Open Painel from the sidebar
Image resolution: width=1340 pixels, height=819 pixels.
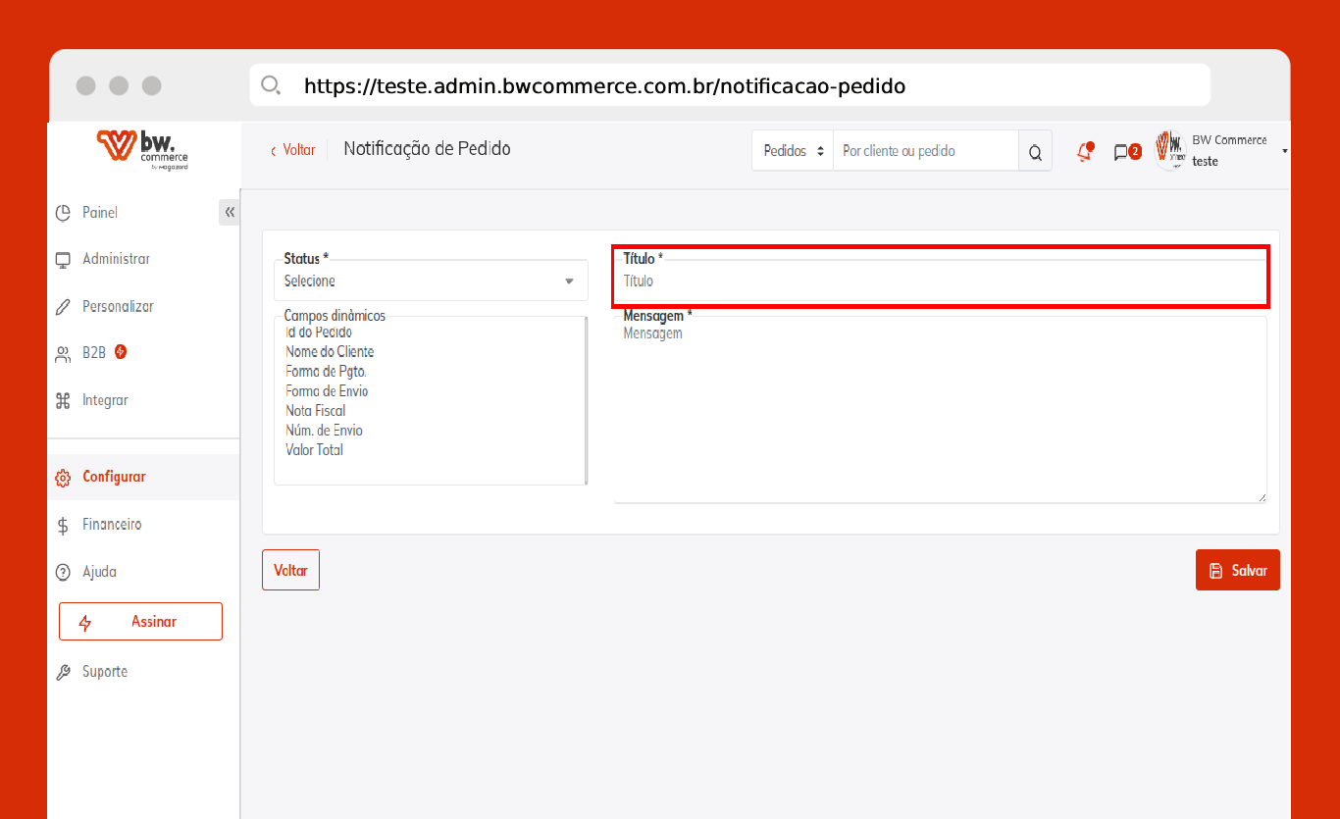99,213
